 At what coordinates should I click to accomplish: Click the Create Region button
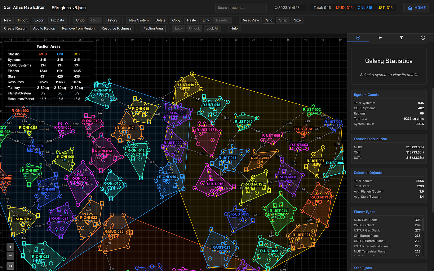[15, 28]
